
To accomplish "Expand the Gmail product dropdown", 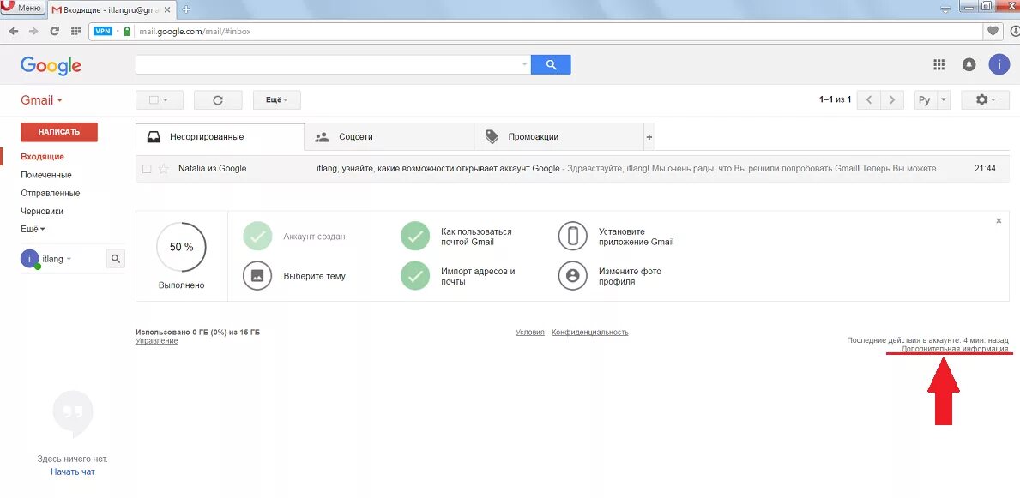I will (41, 100).
